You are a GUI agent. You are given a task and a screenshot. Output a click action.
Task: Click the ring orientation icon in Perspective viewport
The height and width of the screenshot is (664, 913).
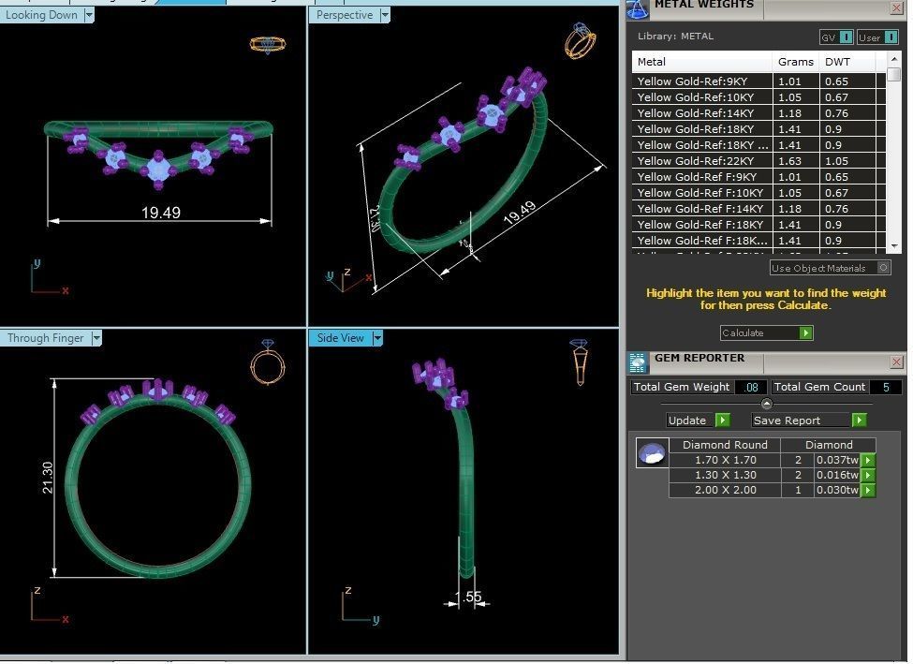click(580, 40)
